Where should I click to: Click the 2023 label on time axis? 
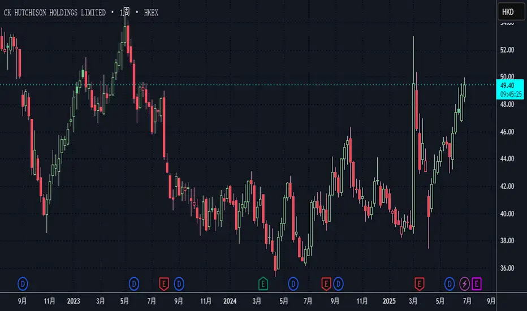click(x=74, y=301)
